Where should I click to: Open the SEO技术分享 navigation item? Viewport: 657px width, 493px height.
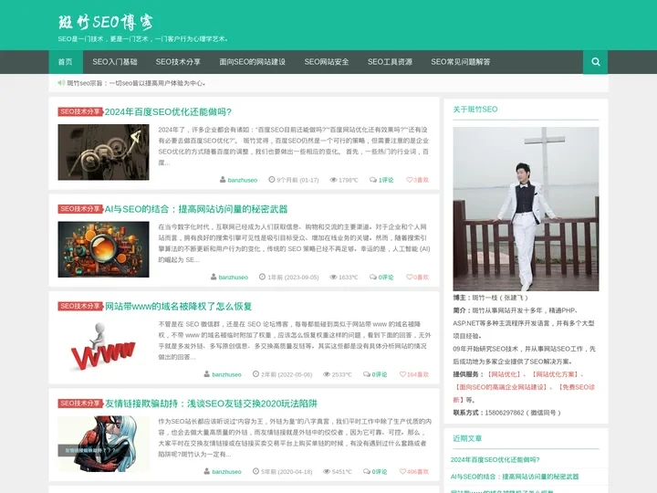tap(178, 62)
